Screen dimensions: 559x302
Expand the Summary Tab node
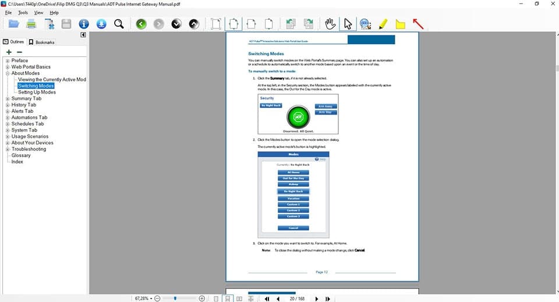click(8, 99)
